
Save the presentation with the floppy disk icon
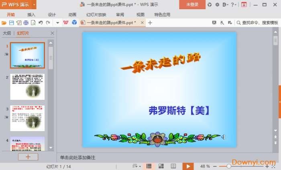(12, 23)
